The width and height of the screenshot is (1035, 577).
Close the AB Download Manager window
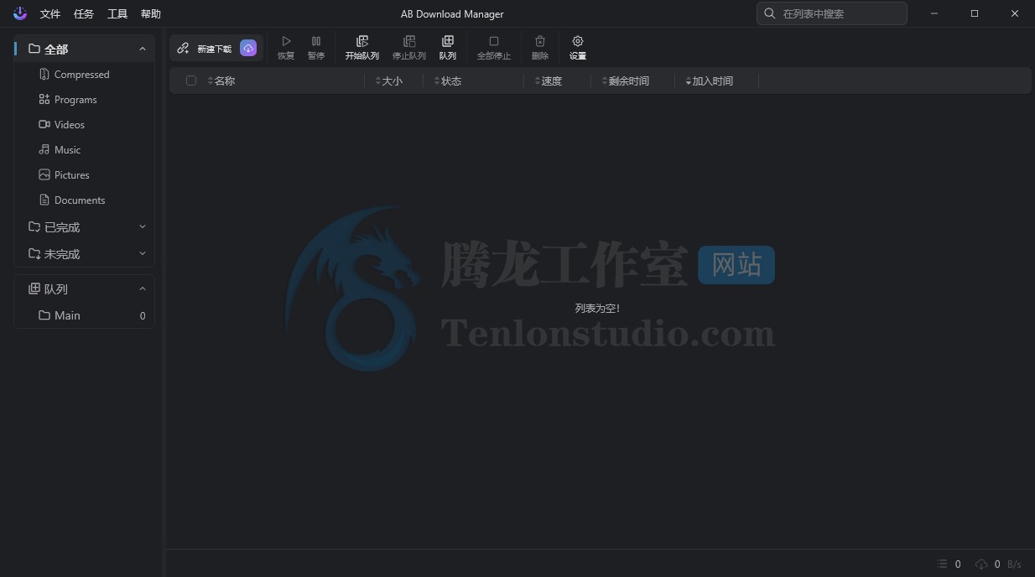click(1015, 13)
